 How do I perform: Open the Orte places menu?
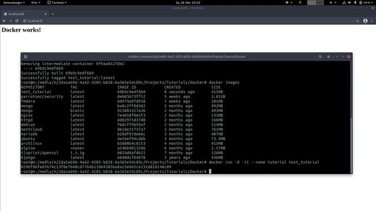tap(35, 2)
